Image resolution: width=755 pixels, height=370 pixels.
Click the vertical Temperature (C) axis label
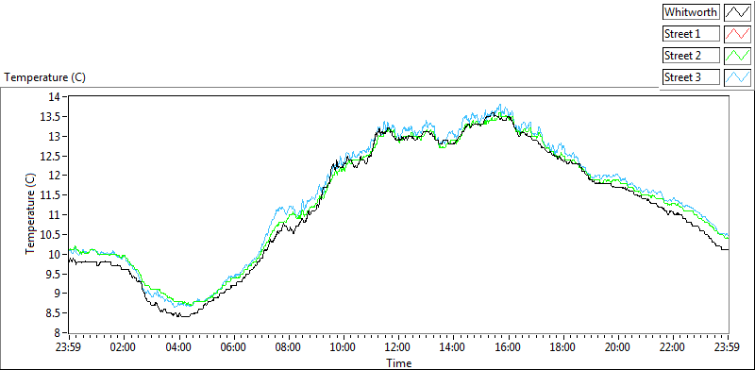coord(30,214)
